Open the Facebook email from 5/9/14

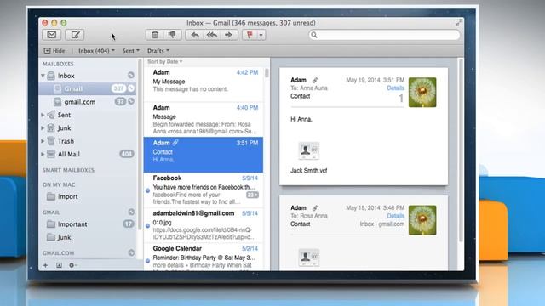tap(204, 190)
